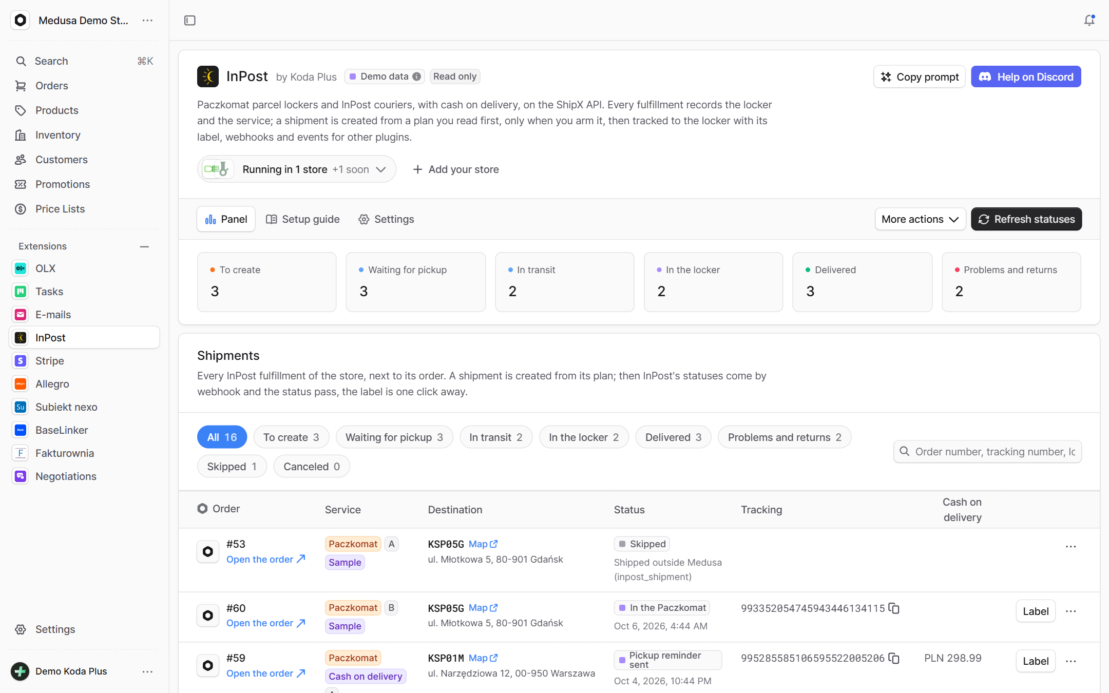Switch to the Setup guide tab
The image size is (1109, 693).
(x=303, y=219)
